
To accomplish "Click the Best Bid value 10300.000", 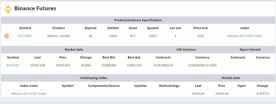I will coord(109,65).
